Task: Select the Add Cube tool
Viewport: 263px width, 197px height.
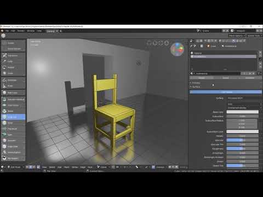Action: [13, 92]
